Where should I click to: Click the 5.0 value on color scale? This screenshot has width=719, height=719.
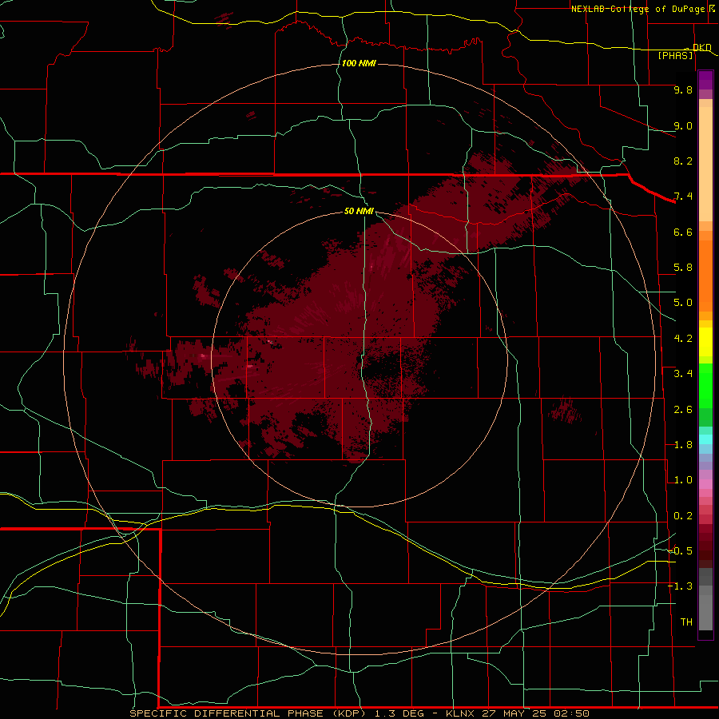[x=683, y=303]
